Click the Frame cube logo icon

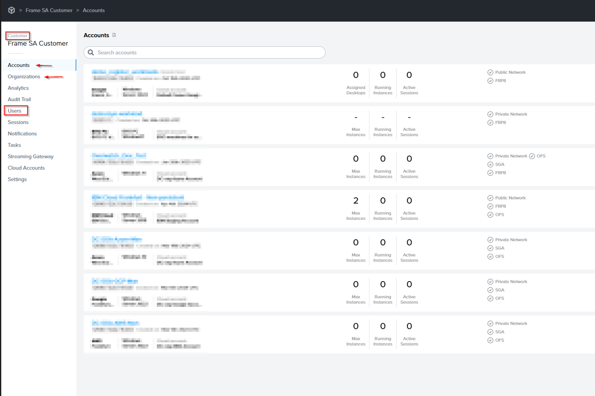[12, 10]
